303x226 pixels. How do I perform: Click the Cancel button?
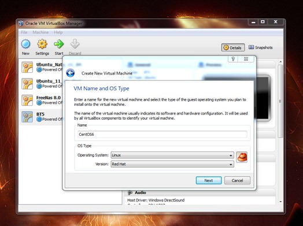(237, 180)
